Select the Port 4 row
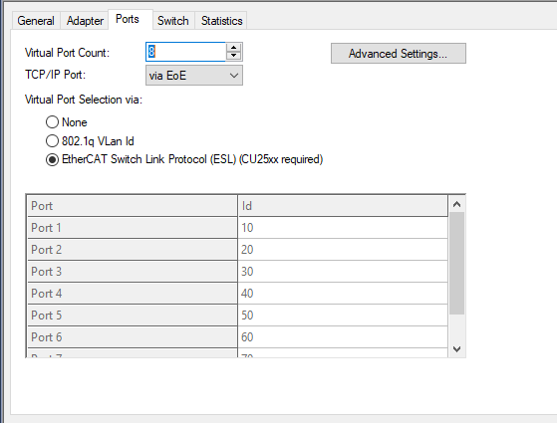Image resolution: width=557 pixels, height=423 pixels. coord(237,294)
